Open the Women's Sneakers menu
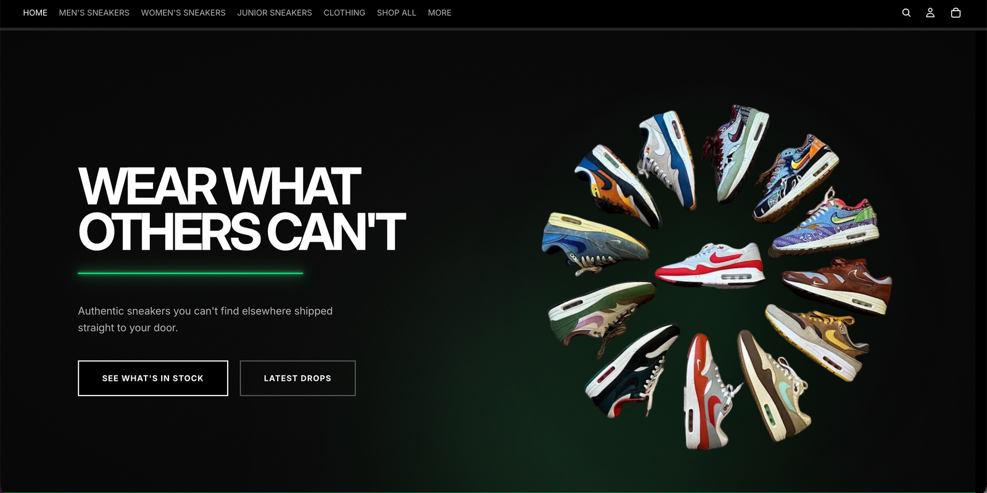 click(183, 13)
